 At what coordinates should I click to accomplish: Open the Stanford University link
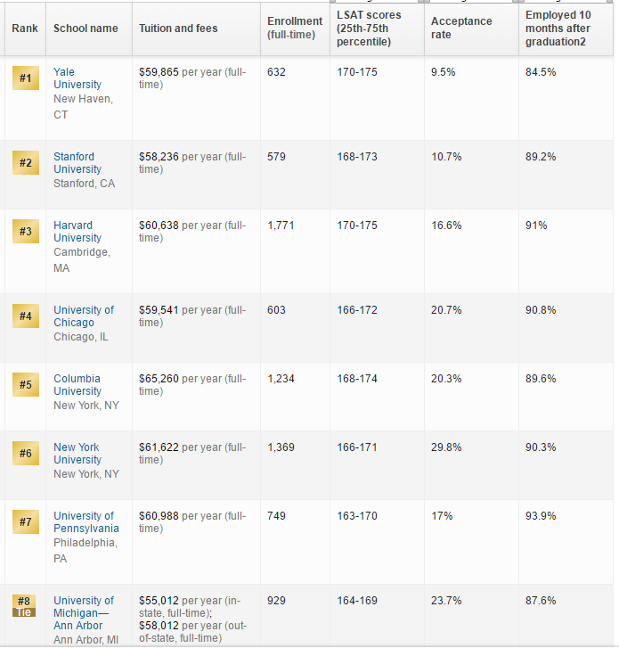77,163
